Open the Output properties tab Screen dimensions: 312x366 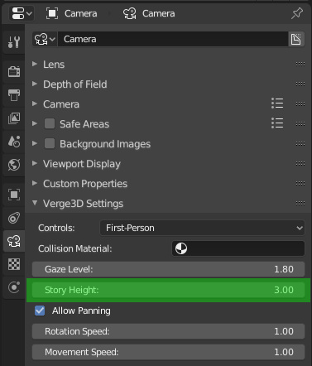[14, 95]
